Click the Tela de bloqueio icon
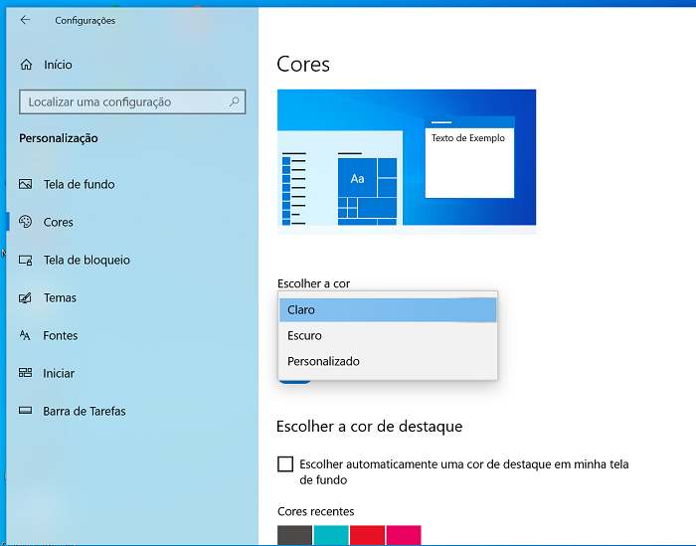696x546 pixels. 25,260
